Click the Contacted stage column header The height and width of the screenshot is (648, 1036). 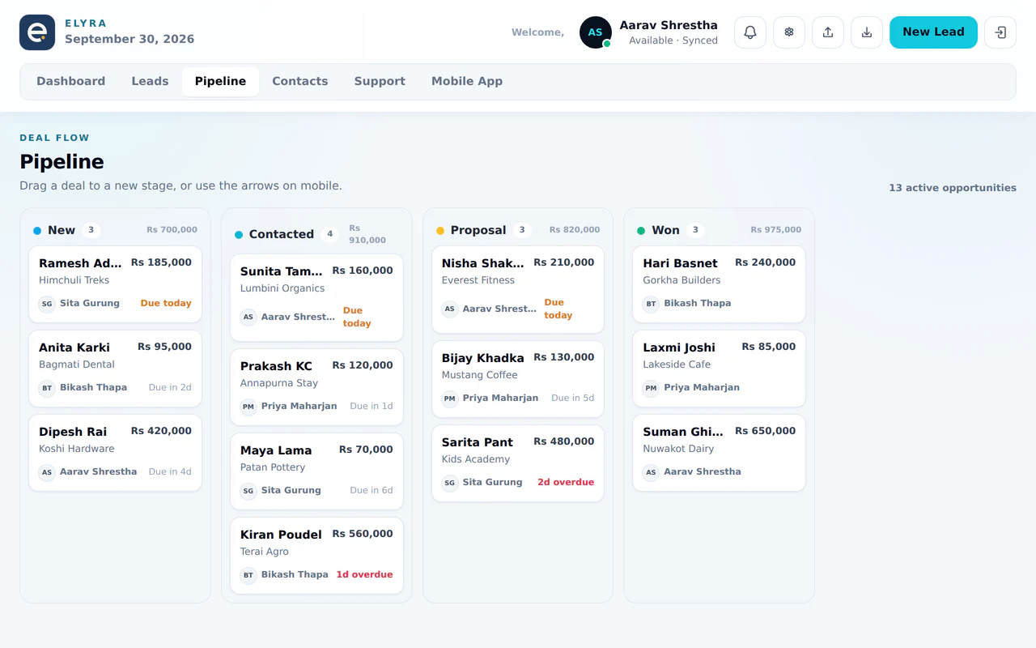(x=316, y=234)
